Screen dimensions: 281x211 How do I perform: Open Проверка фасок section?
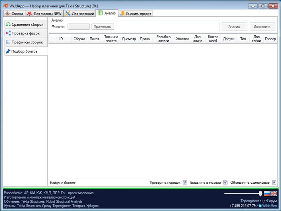point(26,33)
